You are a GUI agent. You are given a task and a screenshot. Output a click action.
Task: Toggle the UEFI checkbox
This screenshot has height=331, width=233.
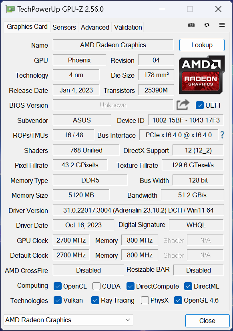click(x=199, y=105)
